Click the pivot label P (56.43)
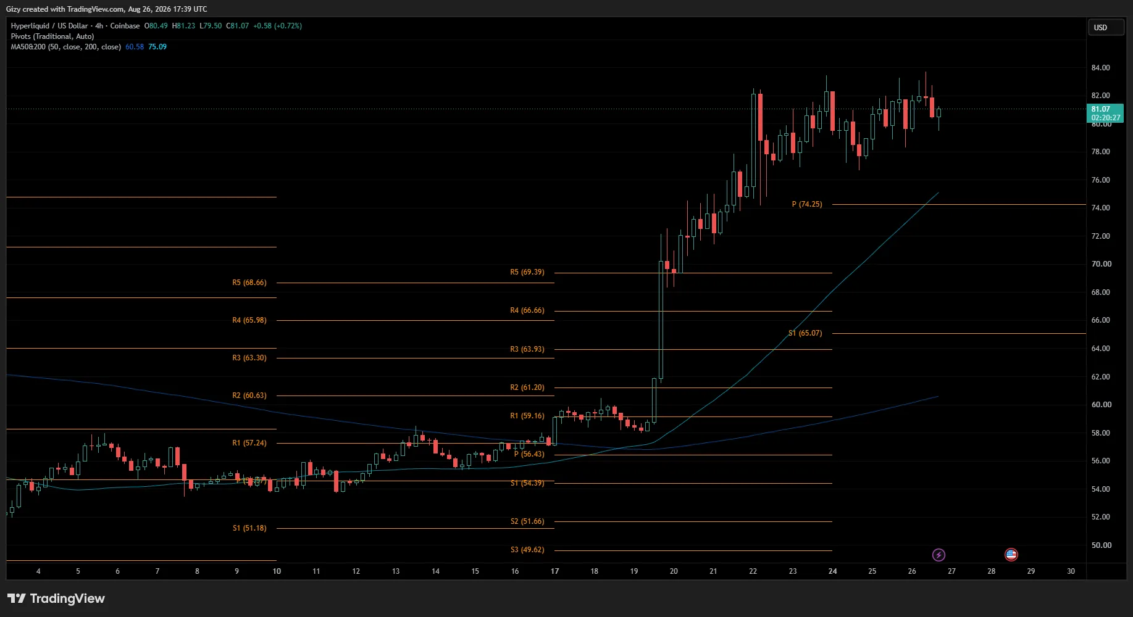 tap(529, 454)
